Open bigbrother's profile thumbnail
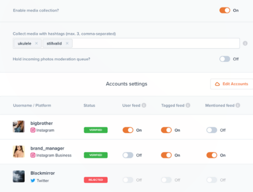The height and width of the screenshot is (192, 253). 19,126
